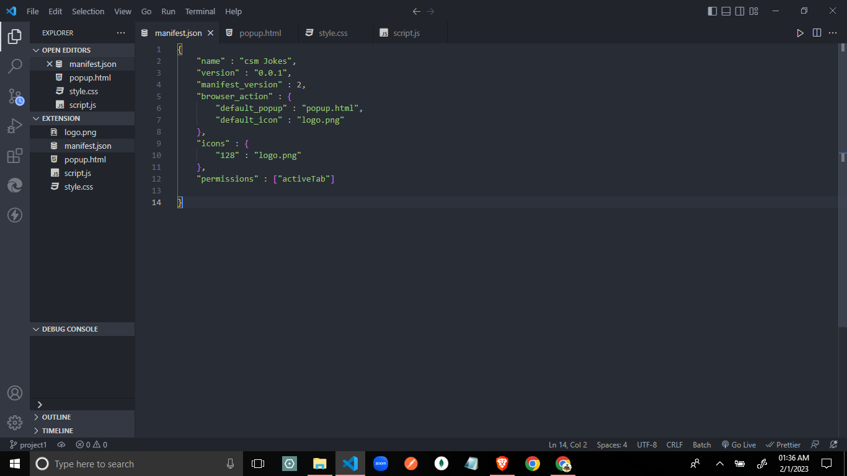This screenshot has height=476, width=847.
Task: Click Prettier in the status bar
Action: pos(783,444)
